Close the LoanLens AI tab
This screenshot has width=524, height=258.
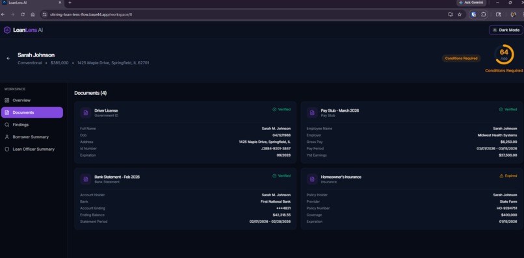[x=60, y=3]
